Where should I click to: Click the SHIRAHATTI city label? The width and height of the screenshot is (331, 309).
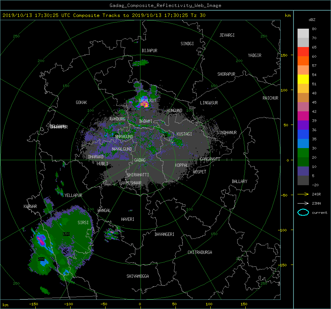138,175
